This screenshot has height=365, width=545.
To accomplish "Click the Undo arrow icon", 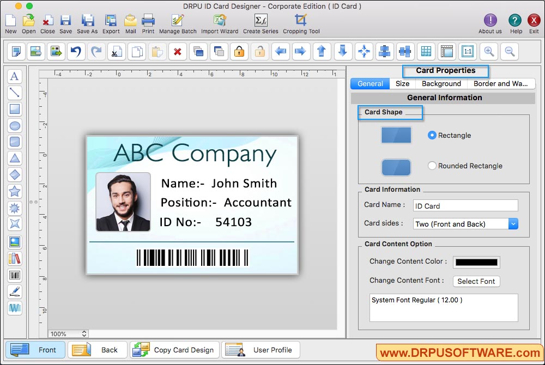I will [x=75, y=52].
